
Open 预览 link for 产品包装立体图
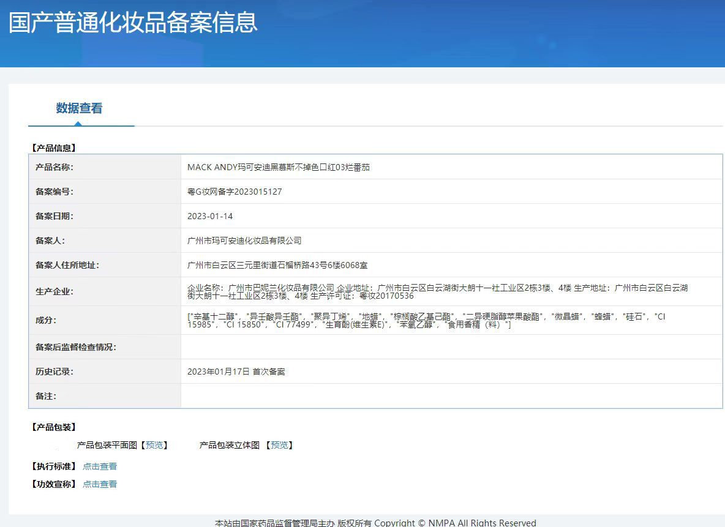tap(279, 445)
